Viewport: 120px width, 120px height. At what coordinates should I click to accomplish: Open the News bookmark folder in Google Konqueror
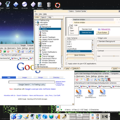(14, 58)
